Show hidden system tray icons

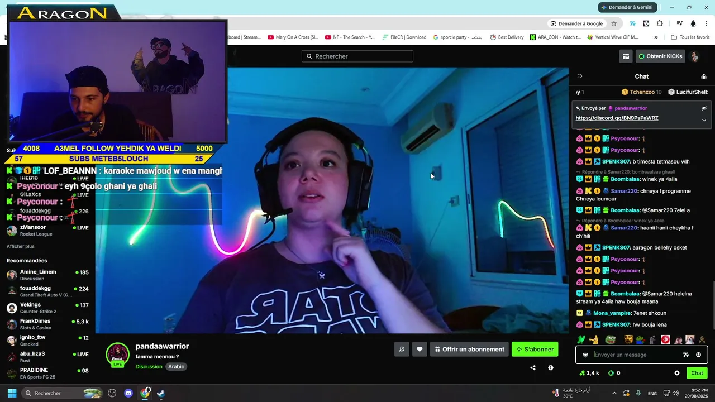coord(614,393)
